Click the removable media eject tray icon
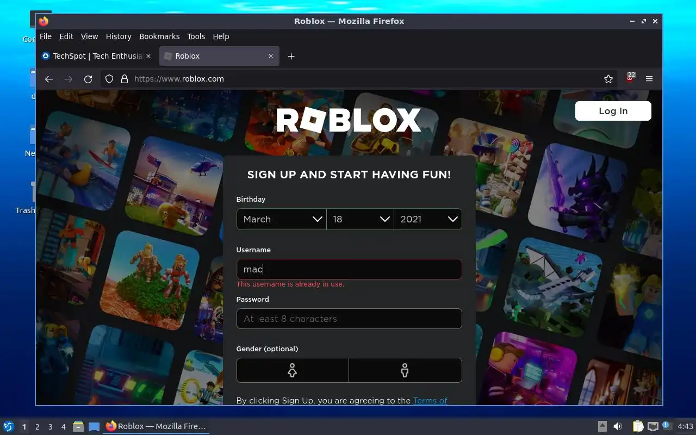This screenshot has height=435, width=696. (602, 426)
